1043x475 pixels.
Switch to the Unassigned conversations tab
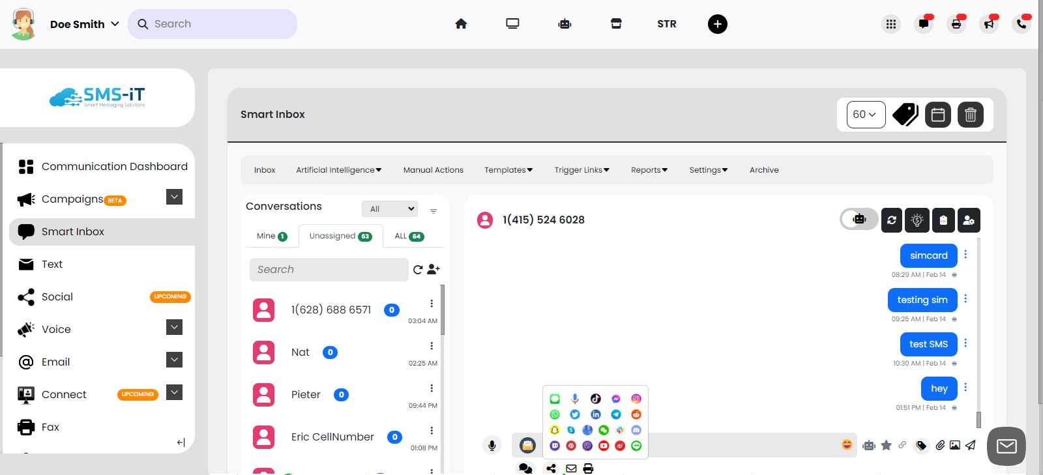click(340, 236)
